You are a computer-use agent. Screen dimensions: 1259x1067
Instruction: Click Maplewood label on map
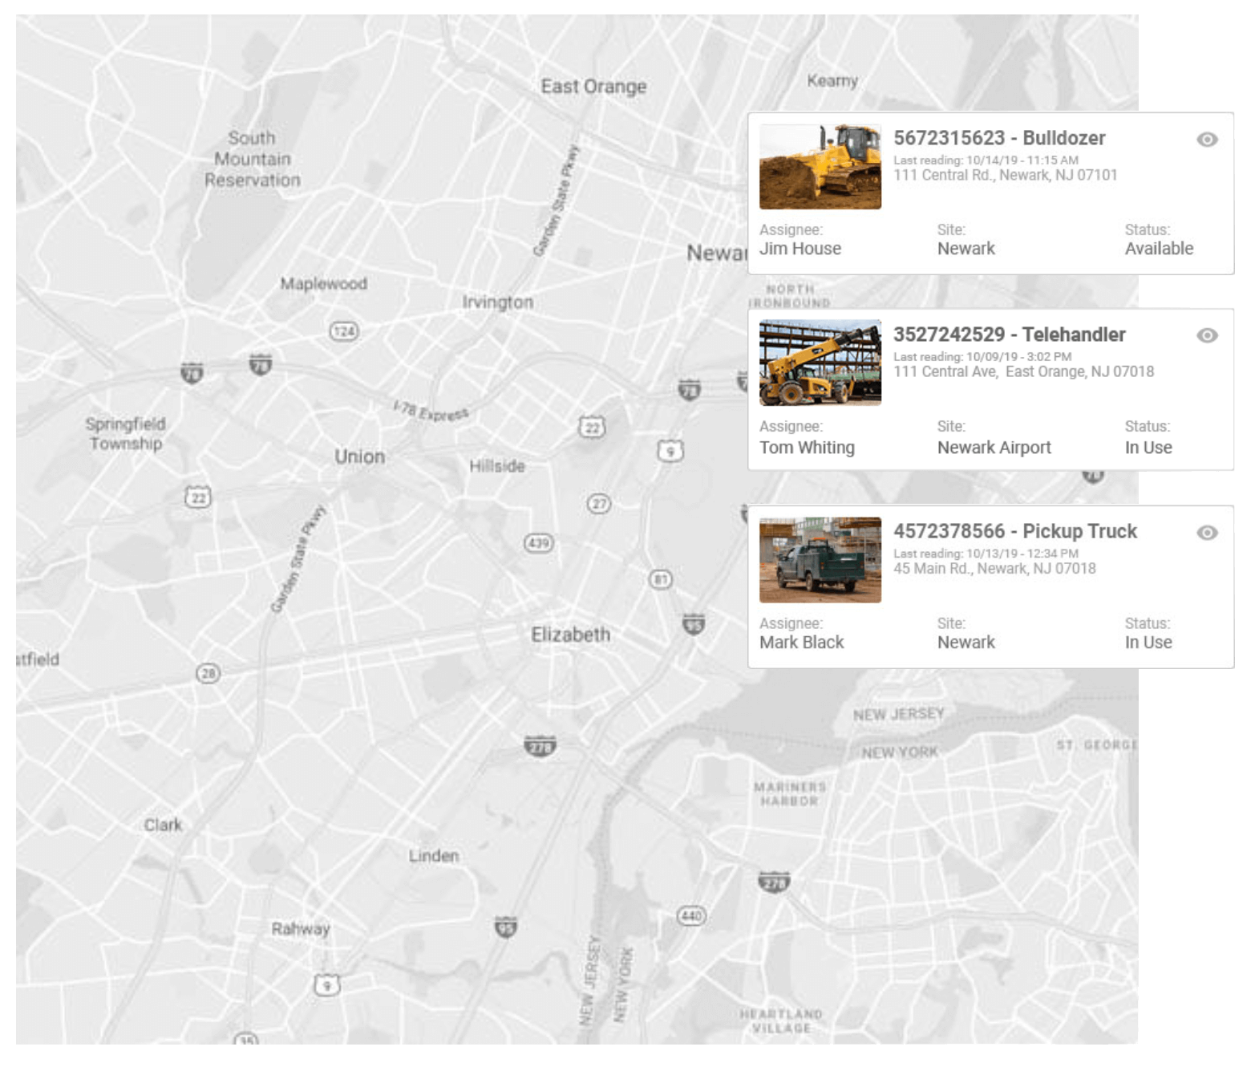point(323,284)
